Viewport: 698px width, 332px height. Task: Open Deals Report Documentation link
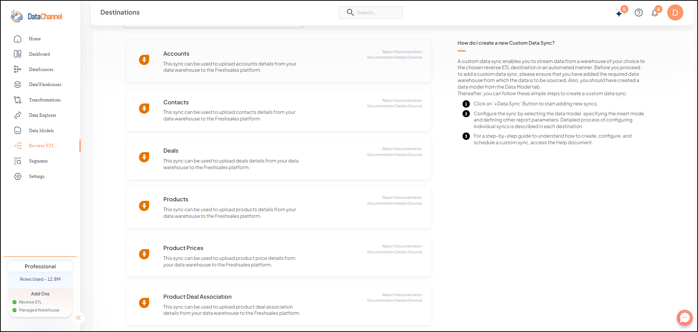coord(402,149)
